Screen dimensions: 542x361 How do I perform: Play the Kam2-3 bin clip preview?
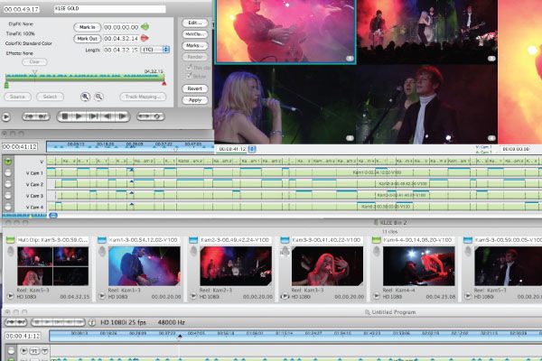click(193, 296)
